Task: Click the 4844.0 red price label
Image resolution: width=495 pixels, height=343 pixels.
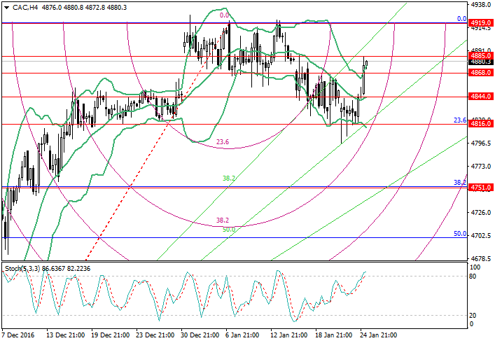Action: (481, 97)
